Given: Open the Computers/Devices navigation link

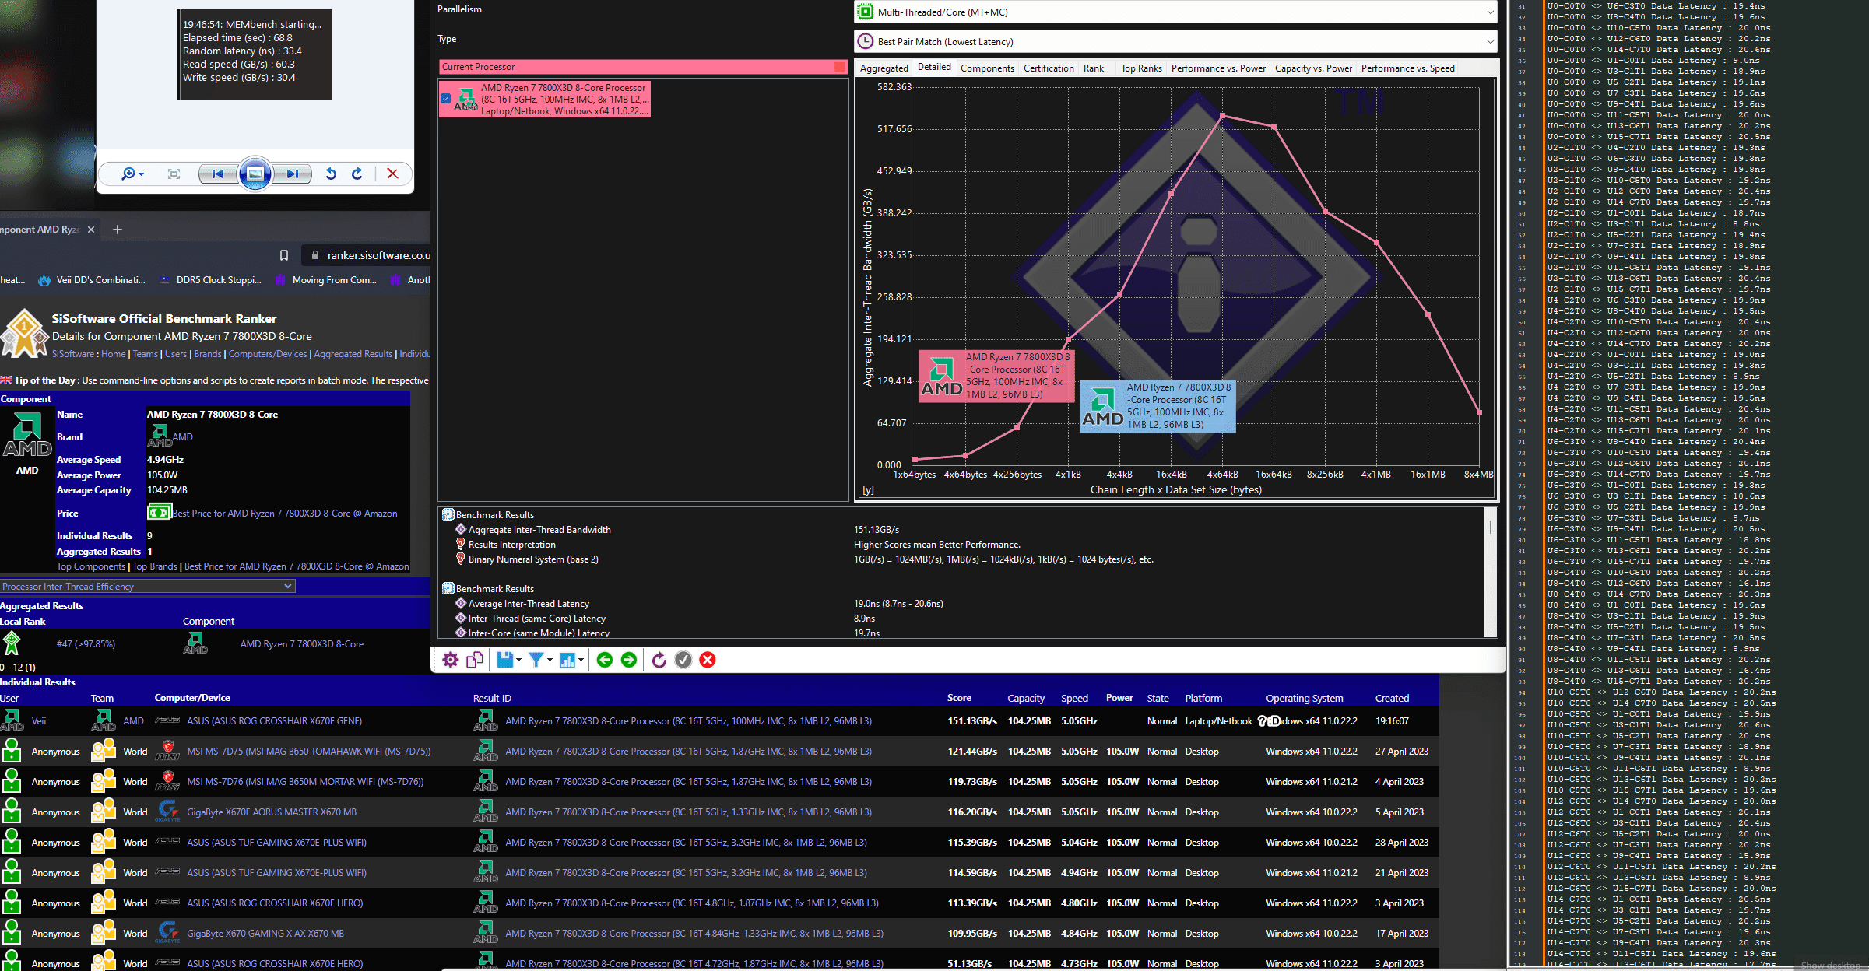Looking at the screenshot, I should [x=268, y=354].
